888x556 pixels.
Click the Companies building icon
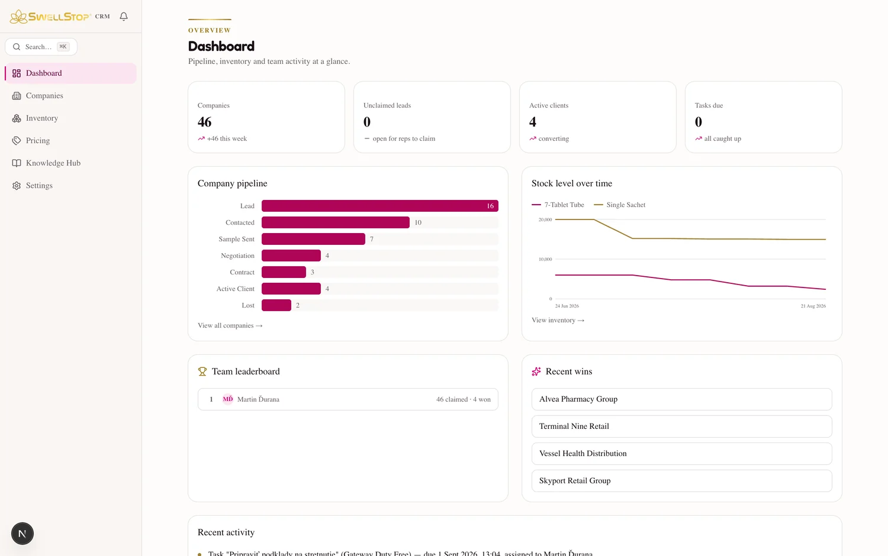tap(17, 96)
